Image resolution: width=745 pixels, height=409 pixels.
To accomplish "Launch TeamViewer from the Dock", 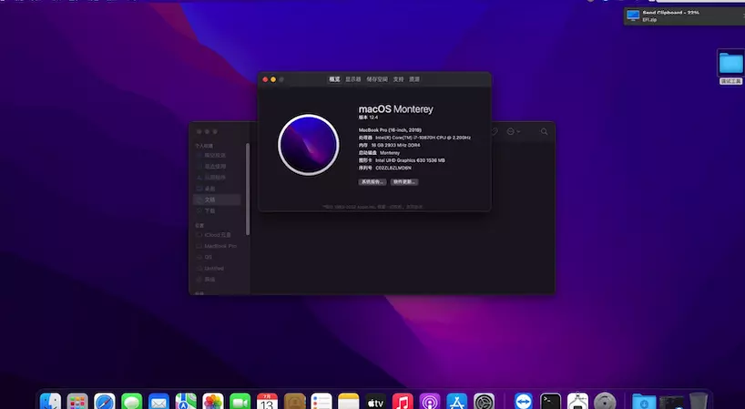I will [524, 402].
